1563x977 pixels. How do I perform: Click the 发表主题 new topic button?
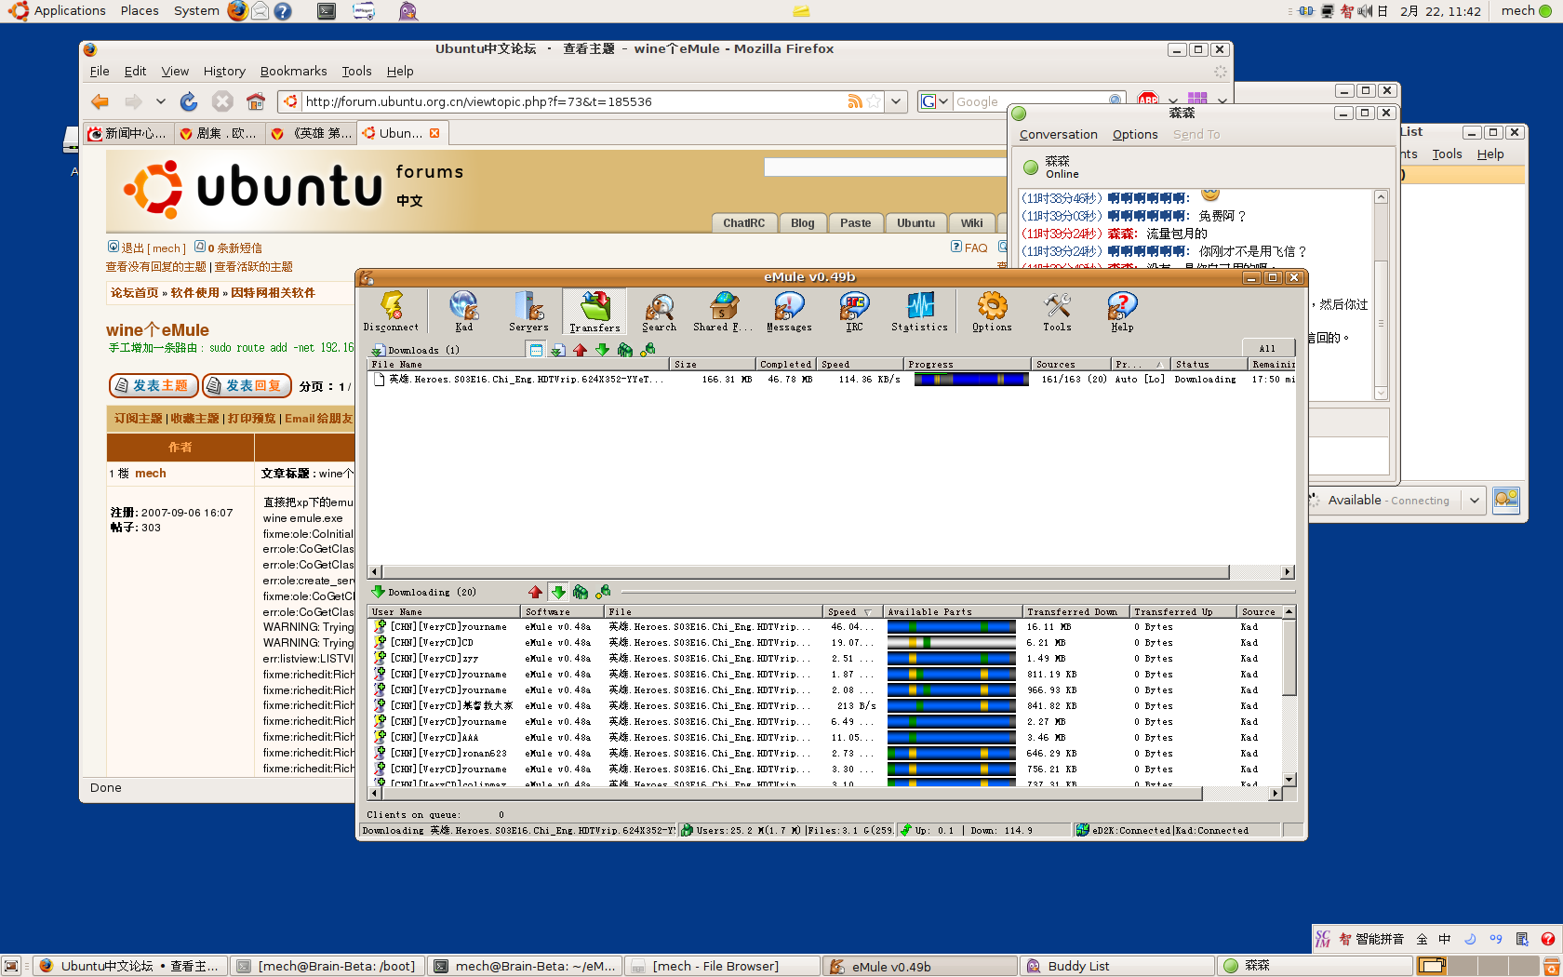pos(154,385)
